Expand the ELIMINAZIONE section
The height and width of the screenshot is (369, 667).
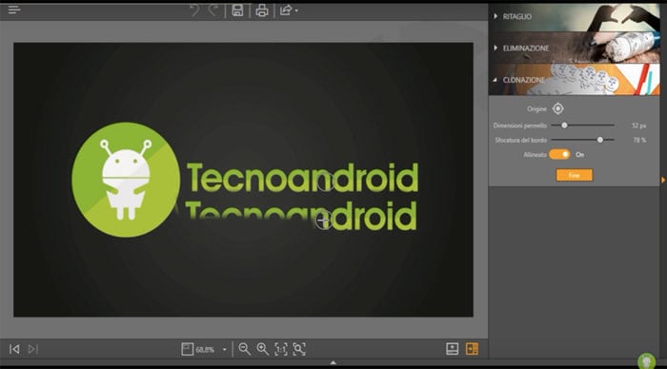point(574,48)
